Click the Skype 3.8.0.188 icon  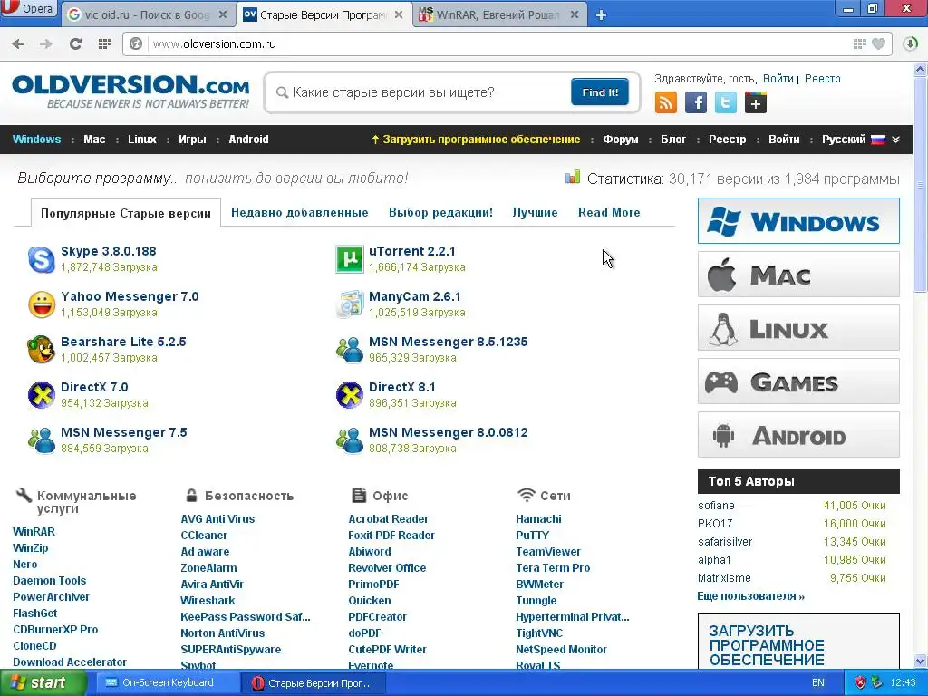[x=42, y=259]
